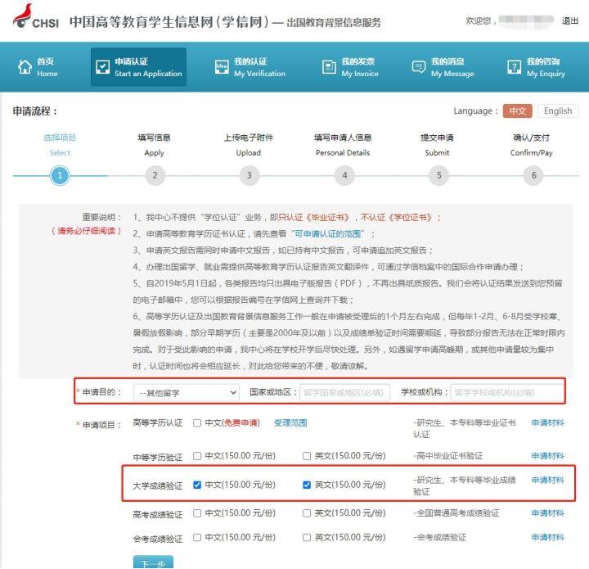This screenshot has width=589, height=569.
Task: Click step 1 Select circle marker
Action: coord(60,175)
